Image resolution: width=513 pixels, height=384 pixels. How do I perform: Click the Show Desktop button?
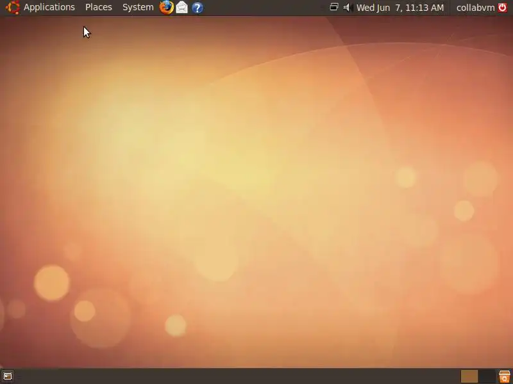[x=8, y=376]
